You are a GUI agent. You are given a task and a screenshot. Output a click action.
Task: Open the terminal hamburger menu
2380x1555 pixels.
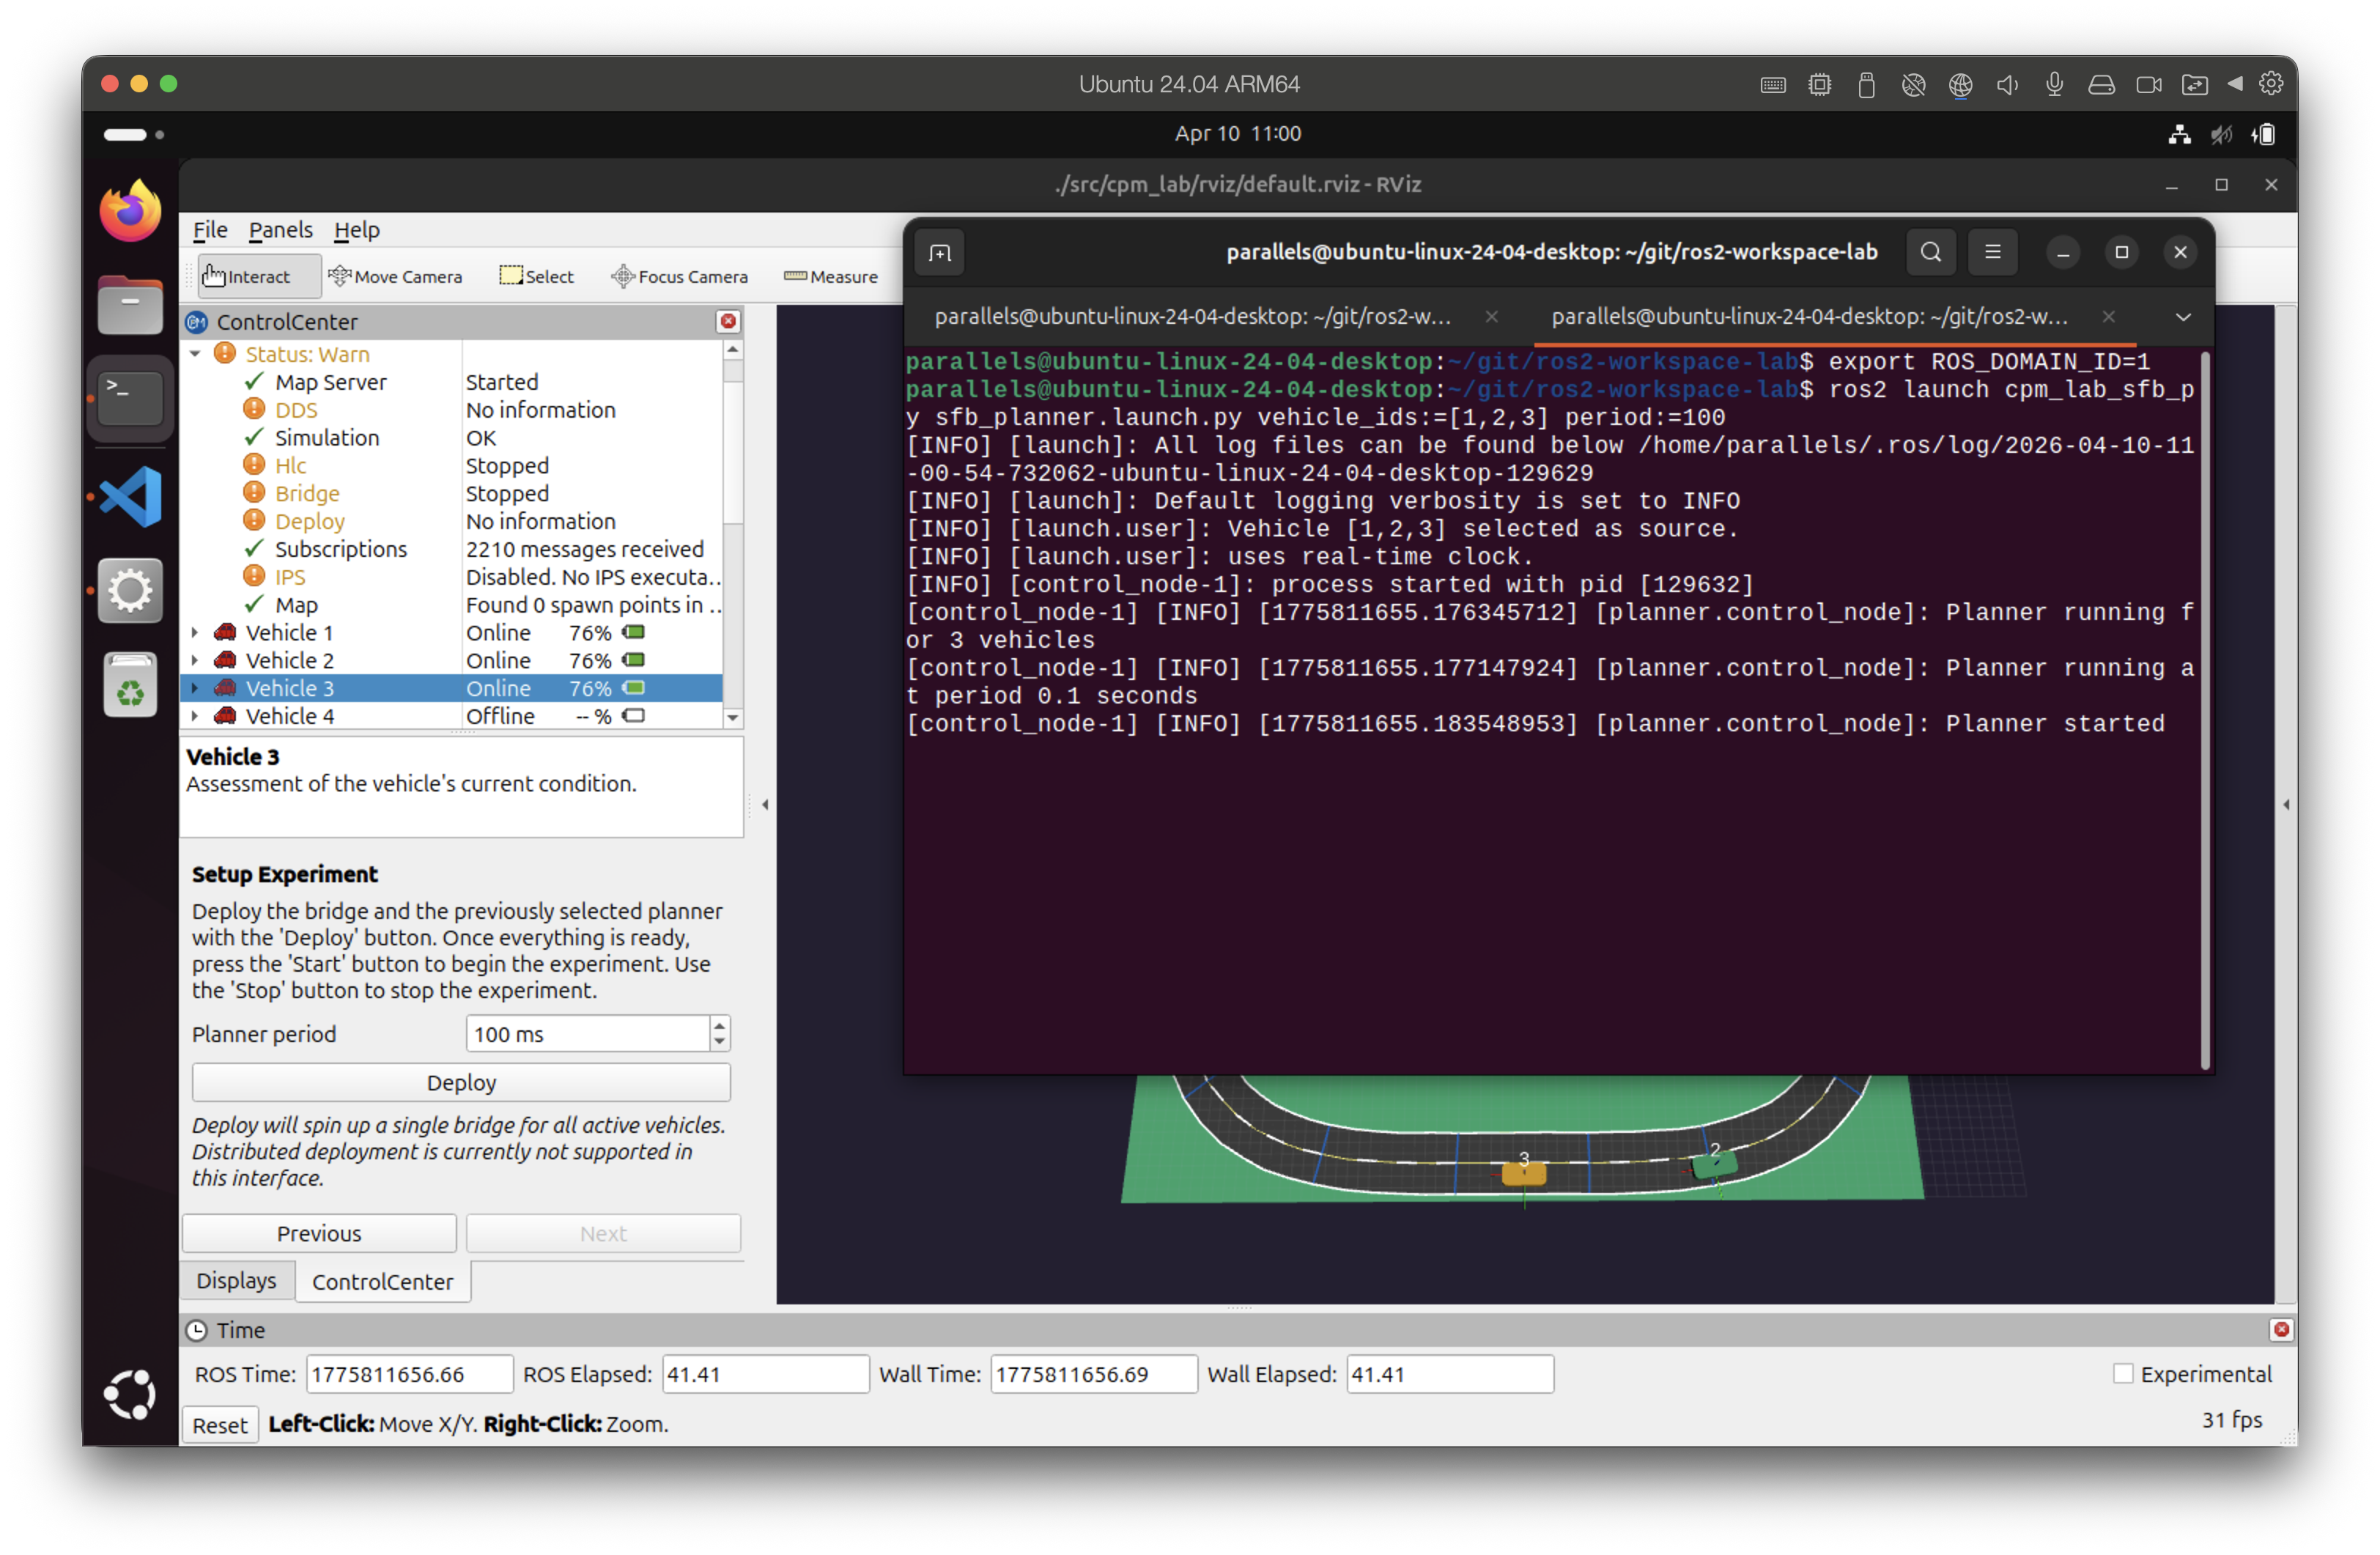pyautogui.click(x=1993, y=252)
